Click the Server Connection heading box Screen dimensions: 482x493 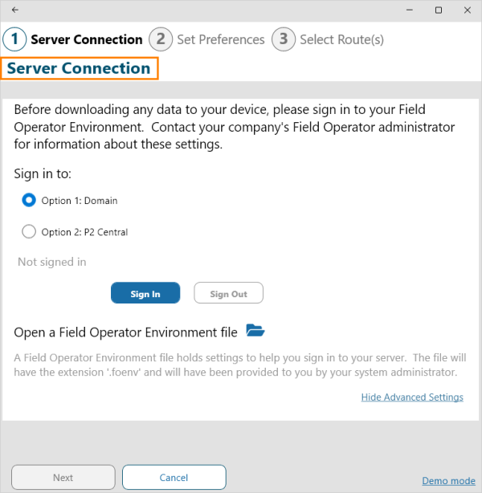(79, 68)
